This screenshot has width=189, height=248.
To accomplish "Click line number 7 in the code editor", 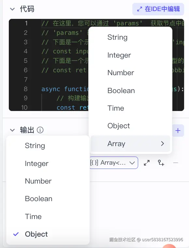I will 26,79.
